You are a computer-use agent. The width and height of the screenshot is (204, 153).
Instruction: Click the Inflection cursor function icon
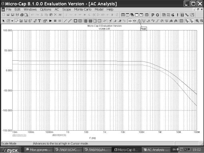pos(158,21)
